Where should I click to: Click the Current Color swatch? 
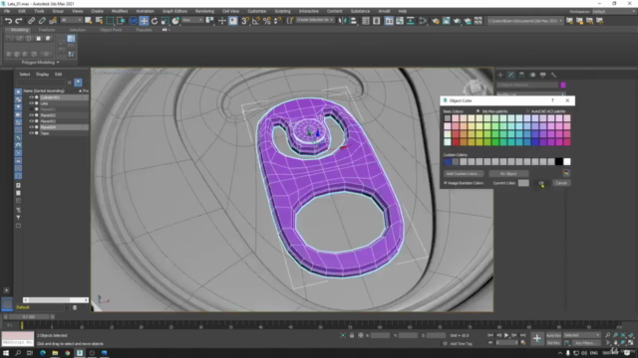coord(523,183)
